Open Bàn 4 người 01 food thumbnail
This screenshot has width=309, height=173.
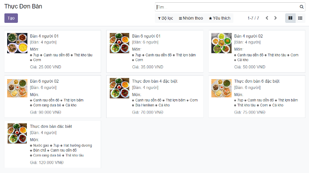17,43
